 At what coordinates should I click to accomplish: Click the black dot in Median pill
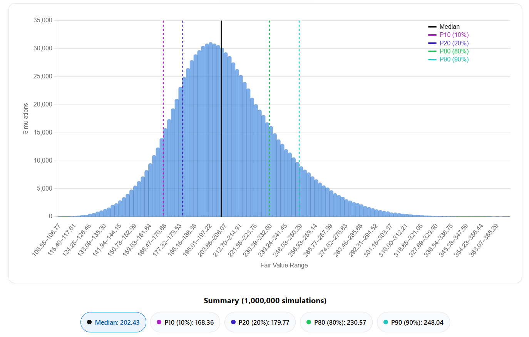[89, 322]
